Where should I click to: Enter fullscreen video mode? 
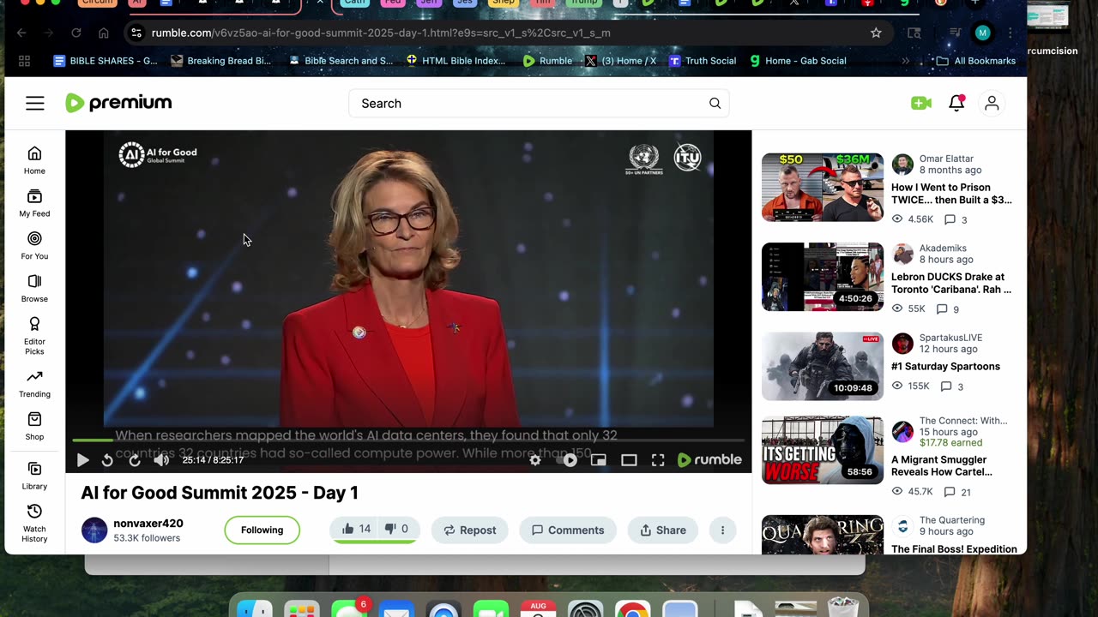(658, 460)
